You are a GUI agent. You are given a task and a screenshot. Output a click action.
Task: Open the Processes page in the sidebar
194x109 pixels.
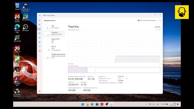pyautogui.click(x=40, y=25)
